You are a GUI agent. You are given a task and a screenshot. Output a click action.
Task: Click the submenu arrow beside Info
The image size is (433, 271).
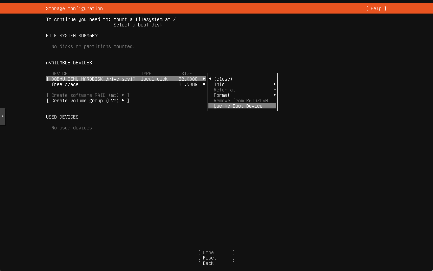point(275,84)
